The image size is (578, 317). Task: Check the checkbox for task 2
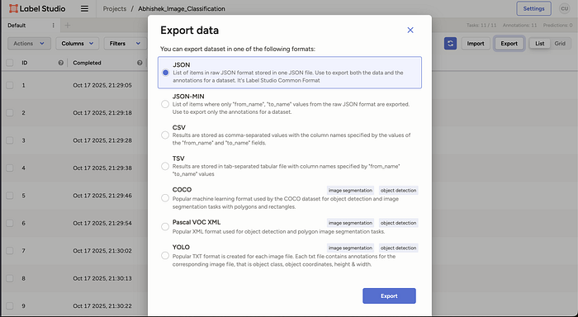[10, 113]
